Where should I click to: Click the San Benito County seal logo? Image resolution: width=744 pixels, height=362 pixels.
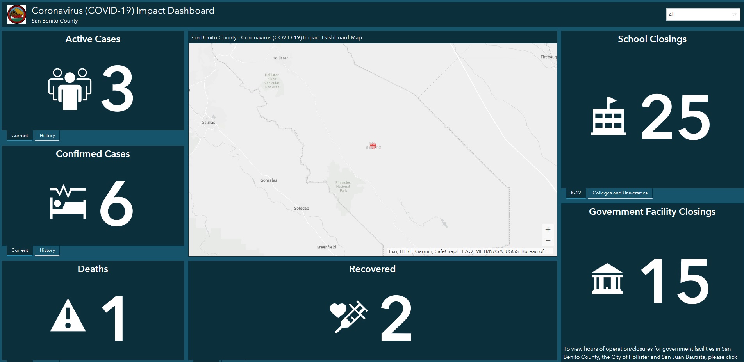(x=17, y=15)
